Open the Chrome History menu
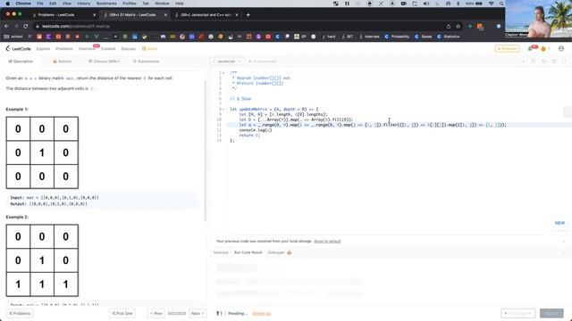Screen dimensions: 572x321 [83, 4]
